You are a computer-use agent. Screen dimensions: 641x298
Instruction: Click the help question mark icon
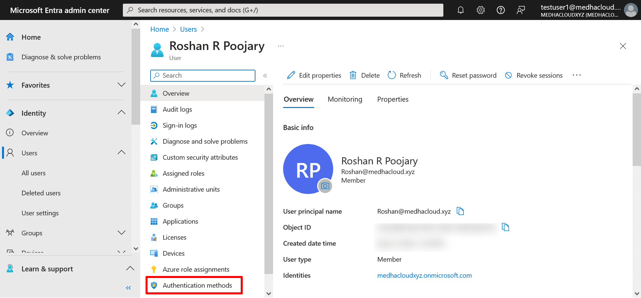[x=501, y=10]
